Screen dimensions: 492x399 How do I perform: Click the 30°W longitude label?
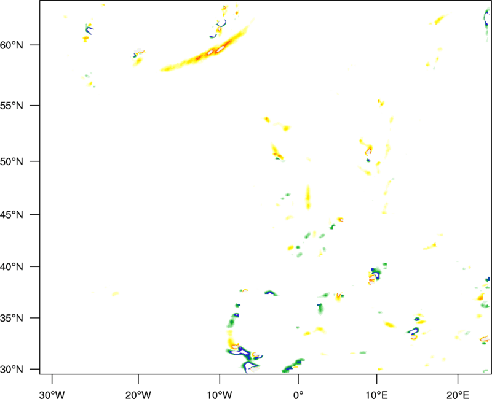click(52, 395)
